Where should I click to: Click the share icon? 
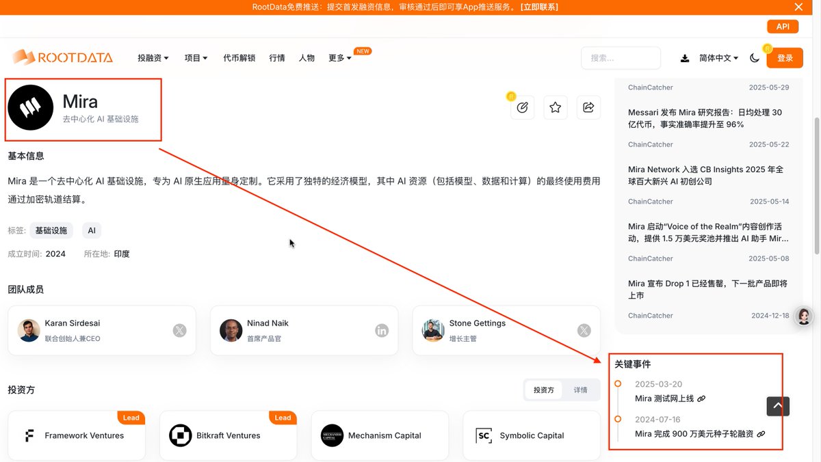[x=588, y=107]
